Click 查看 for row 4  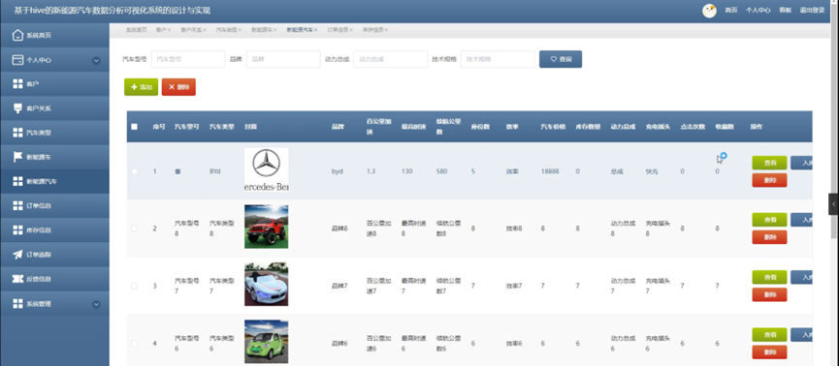point(769,334)
